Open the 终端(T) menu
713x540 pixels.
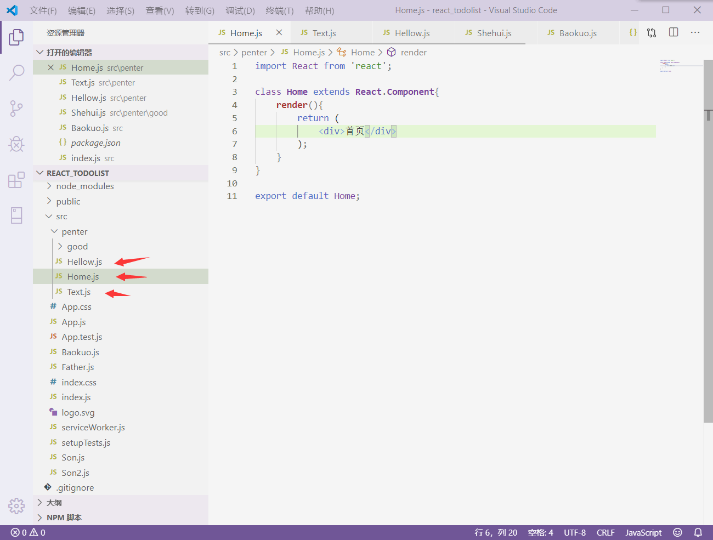(280, 10)
